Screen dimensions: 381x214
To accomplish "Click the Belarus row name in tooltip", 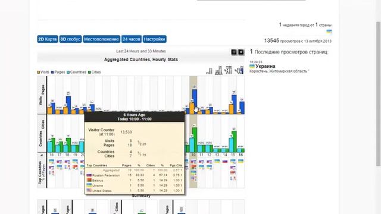I will 98,181.
